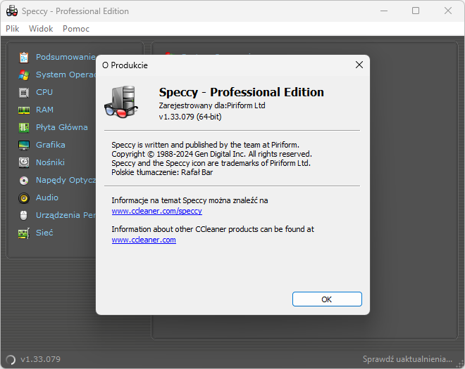Click the CPU chip icon
465x369 pixels.
(x=24, y=93)
